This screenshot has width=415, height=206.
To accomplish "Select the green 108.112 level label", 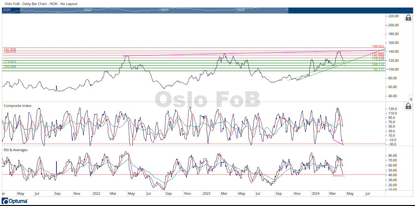I will [x=378, y=64].
